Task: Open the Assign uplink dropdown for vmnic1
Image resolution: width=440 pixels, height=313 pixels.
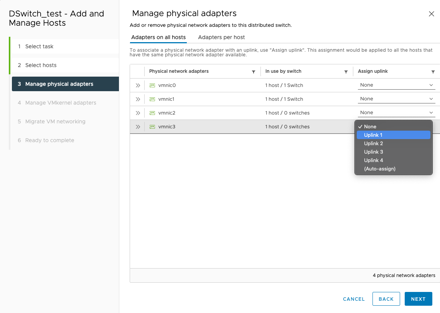Action: 396,98
